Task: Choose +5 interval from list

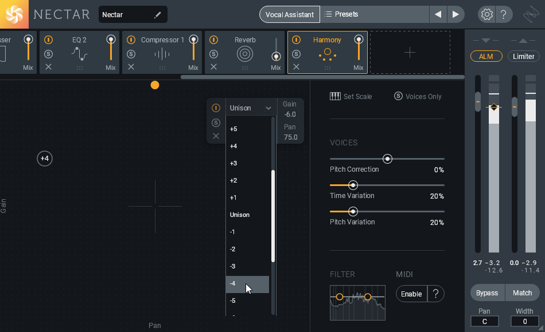Action: click(x=247, y=129)
